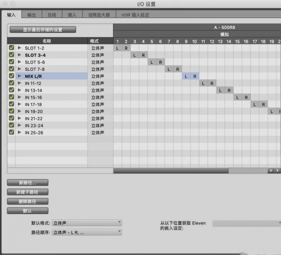This screenshot has width=281, height=255.
Task: Open the 默认格式 dropdown
Action: 87,223
